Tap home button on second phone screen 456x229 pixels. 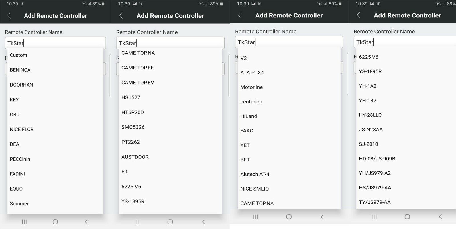tap(170, 222)
